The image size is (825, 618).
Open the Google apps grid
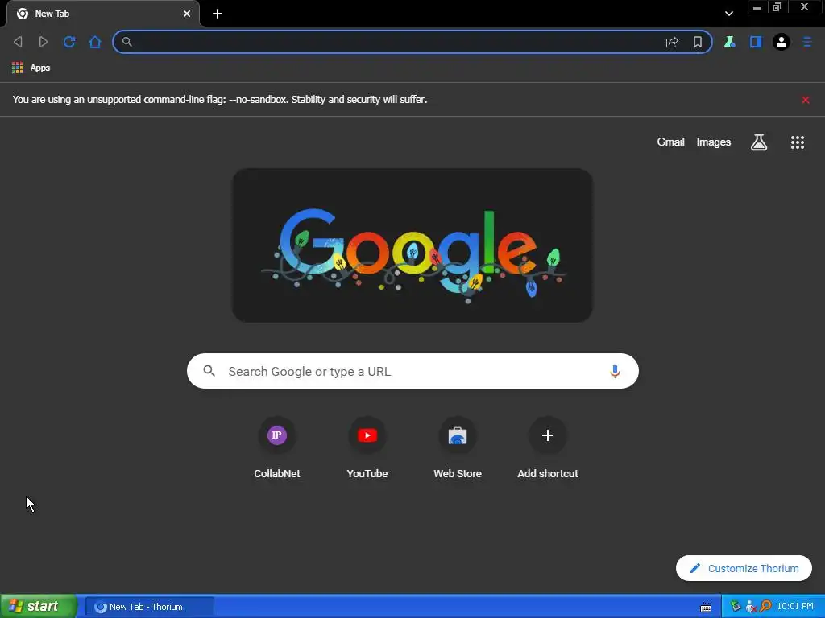[x=798, y=142]
